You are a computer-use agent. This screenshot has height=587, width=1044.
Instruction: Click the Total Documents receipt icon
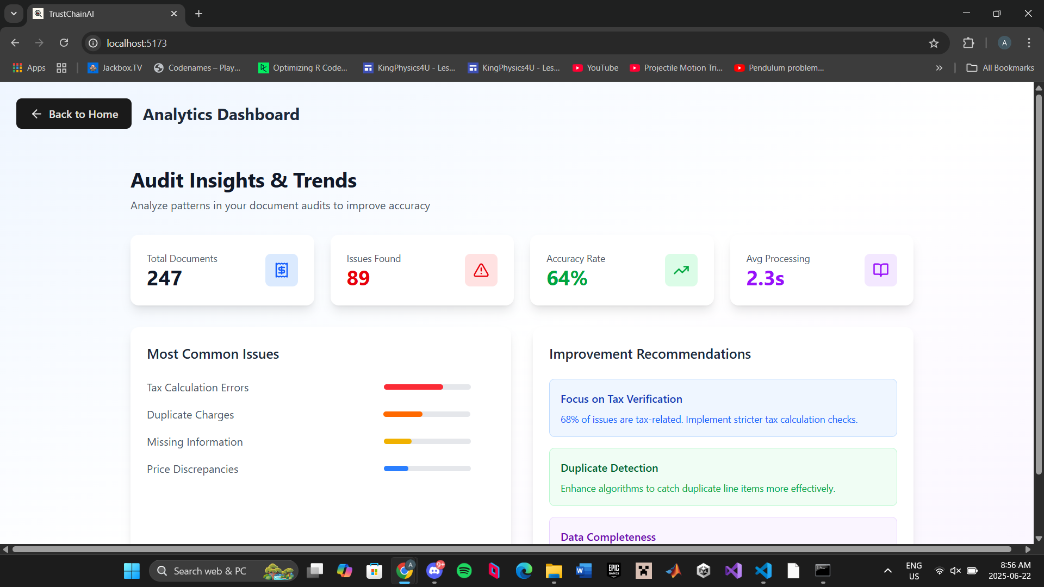click(281, 270)
